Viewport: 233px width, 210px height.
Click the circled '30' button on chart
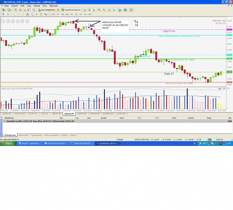pyautogui.click(x=13, y=21)
